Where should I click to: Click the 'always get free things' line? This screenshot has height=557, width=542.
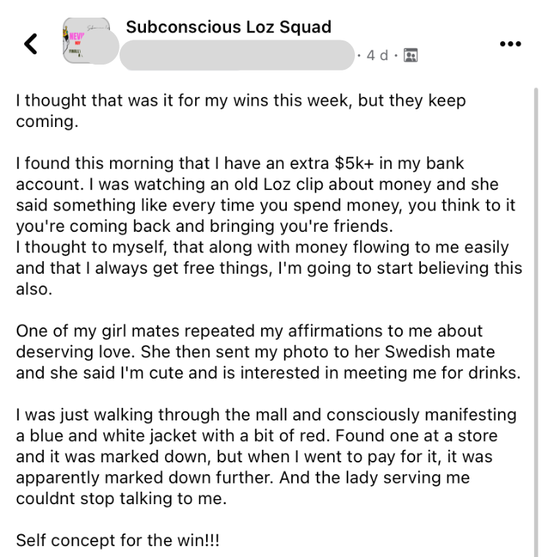pos(269,268)
